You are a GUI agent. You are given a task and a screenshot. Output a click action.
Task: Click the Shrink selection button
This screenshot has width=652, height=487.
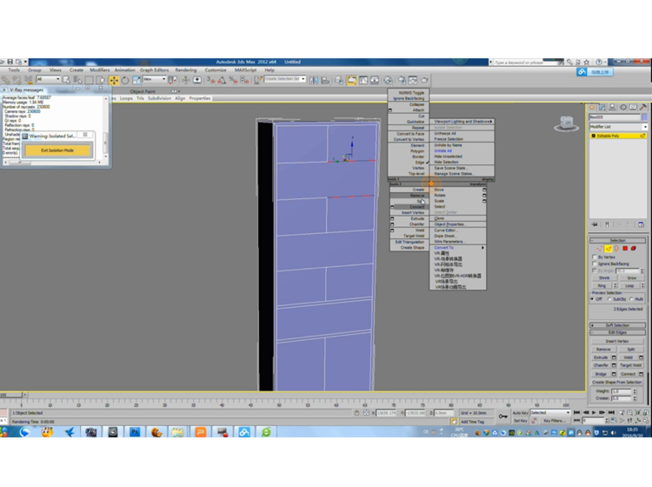click(x=604, y=277)
